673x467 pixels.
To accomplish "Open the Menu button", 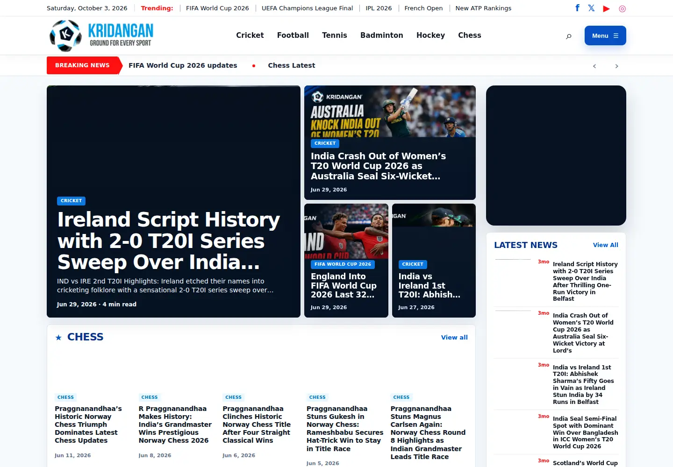I will click(605, 35).
